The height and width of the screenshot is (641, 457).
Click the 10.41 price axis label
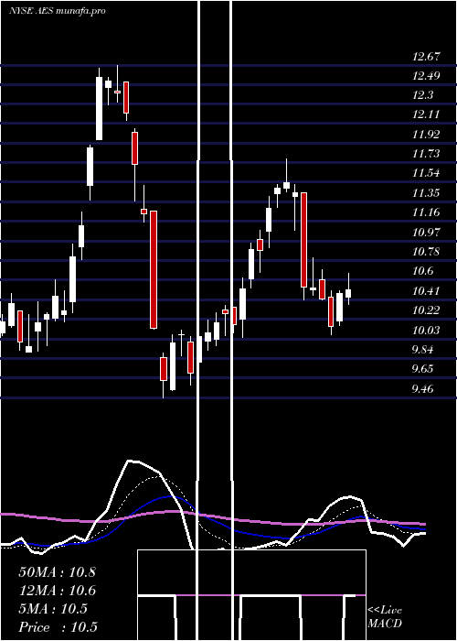tap(426, 291)
